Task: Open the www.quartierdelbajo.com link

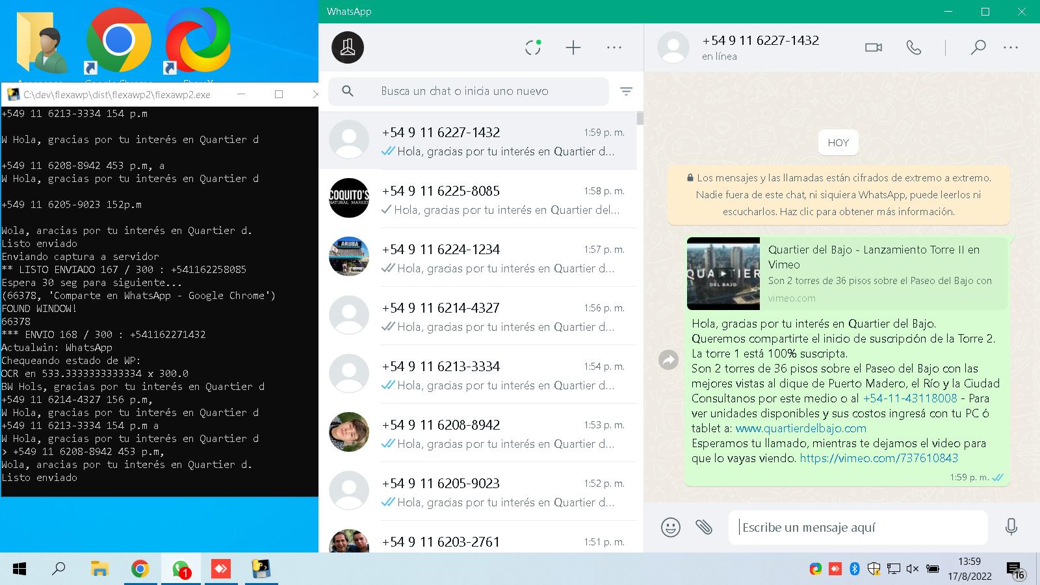Action: coord(801,428)
